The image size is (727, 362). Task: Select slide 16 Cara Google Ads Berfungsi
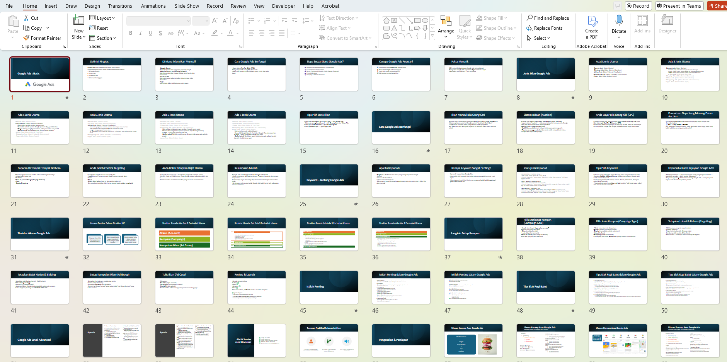[x=401, y=128]
